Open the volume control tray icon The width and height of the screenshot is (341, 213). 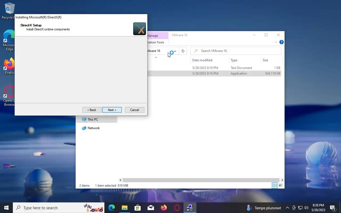[x=306, y=208]
